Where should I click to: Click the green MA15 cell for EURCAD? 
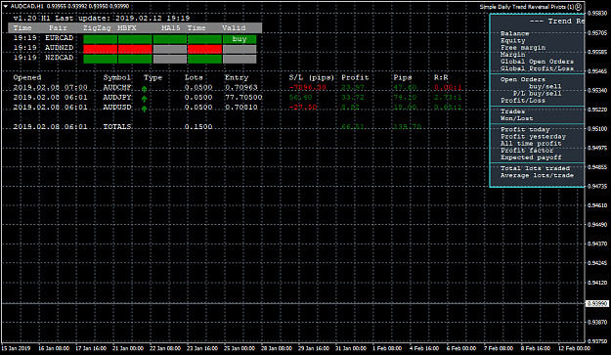point(170,39)
